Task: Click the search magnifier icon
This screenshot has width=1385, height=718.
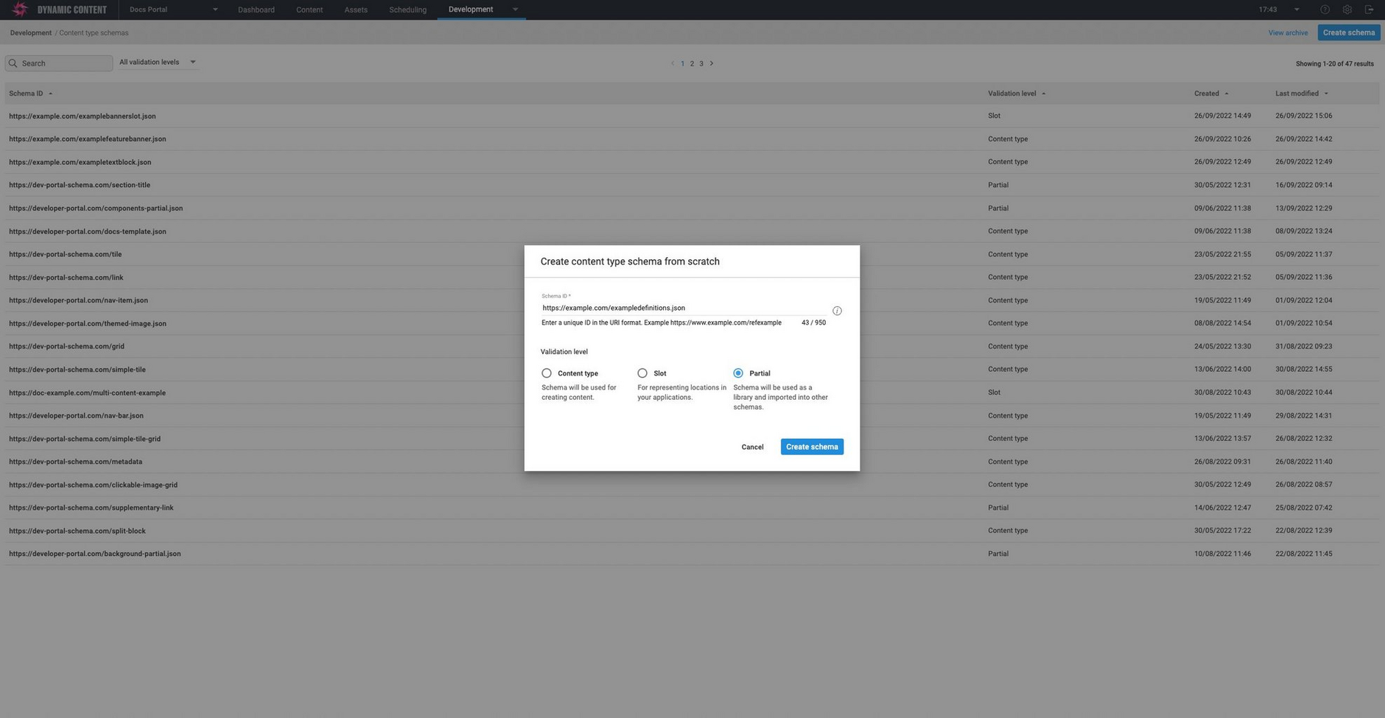Action: tap(13, 63)
